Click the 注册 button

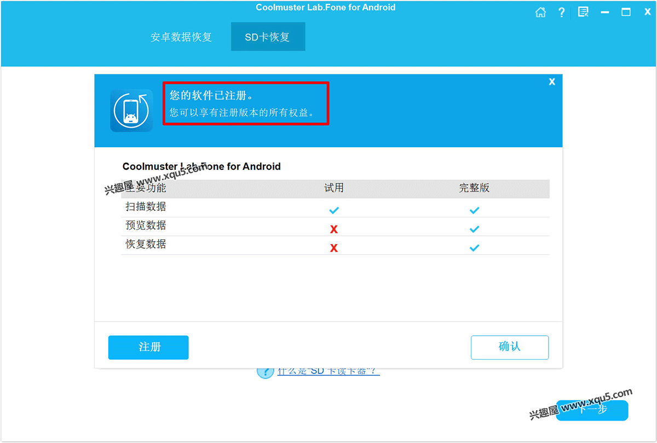[148, 347]
